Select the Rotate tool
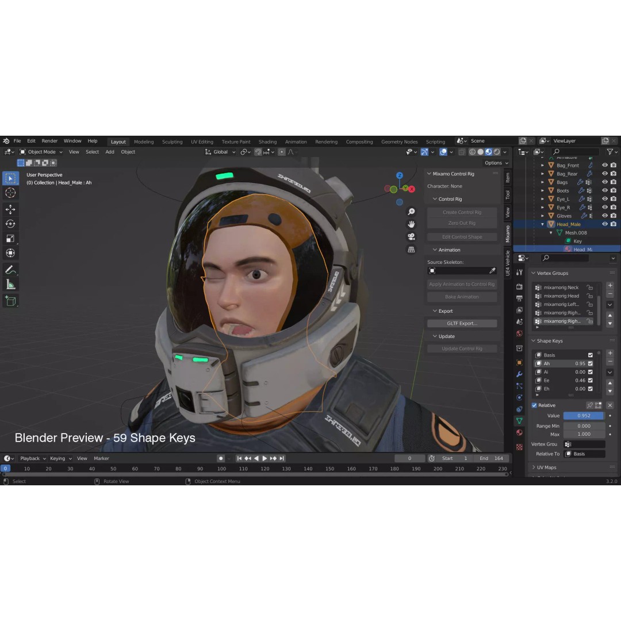Image resolution: width=621 pixels, height=621 pixels. pos(11,224)
